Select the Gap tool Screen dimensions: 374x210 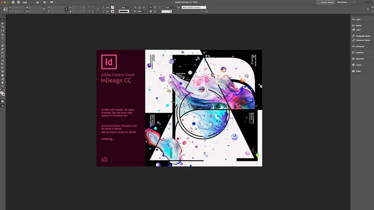(3, 30)
